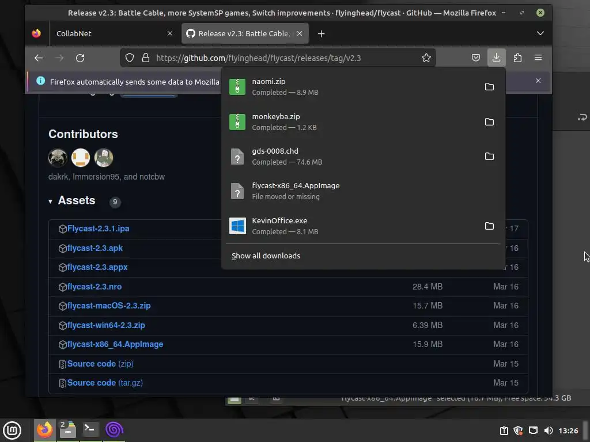
Task: Open the clipboard tray icon
Action: [504, 430]
